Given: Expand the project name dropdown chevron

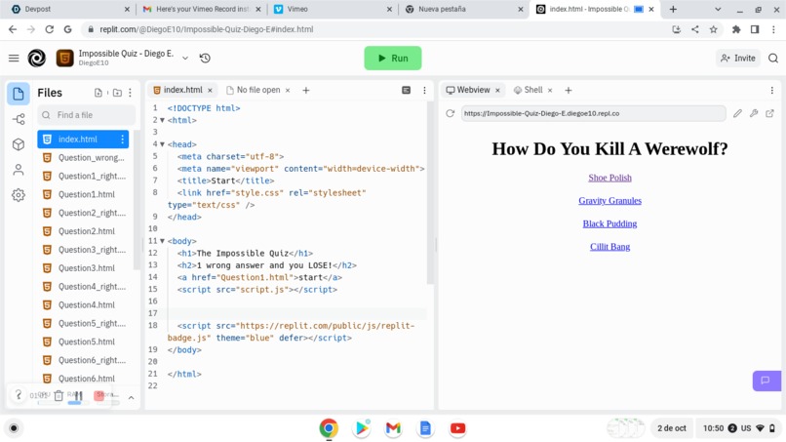Looking at the screenshot, I should pyautogui.click(x=185, y=59).
